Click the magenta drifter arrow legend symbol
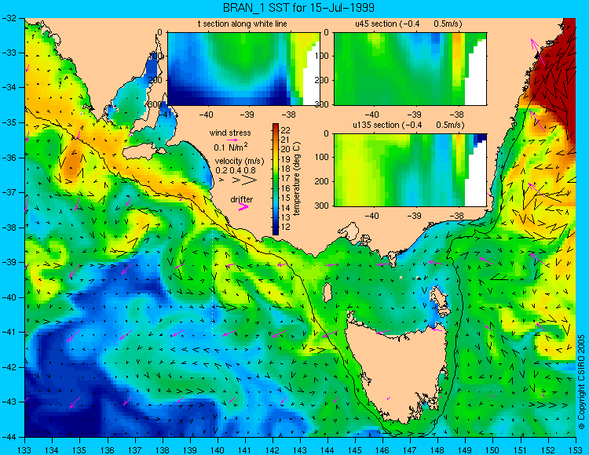The width and height of the screenshot is (589, 455). (x=243, y=206)
